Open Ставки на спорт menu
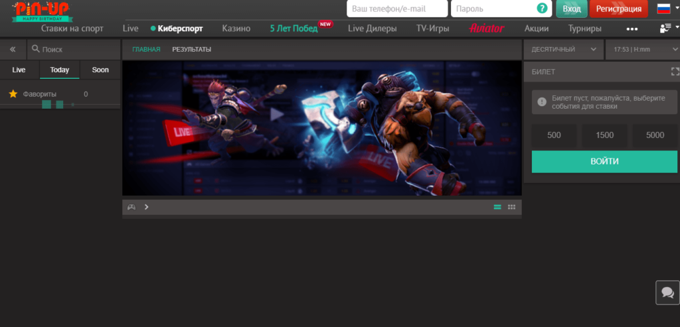Viewport: 680px width, 327px height. tap(72, 29)
